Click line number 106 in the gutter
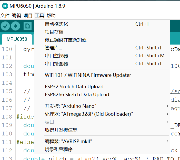This screenshot has width=180, height=160. tap(7, 100)
